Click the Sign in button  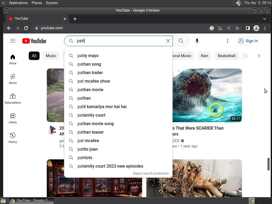248,41
